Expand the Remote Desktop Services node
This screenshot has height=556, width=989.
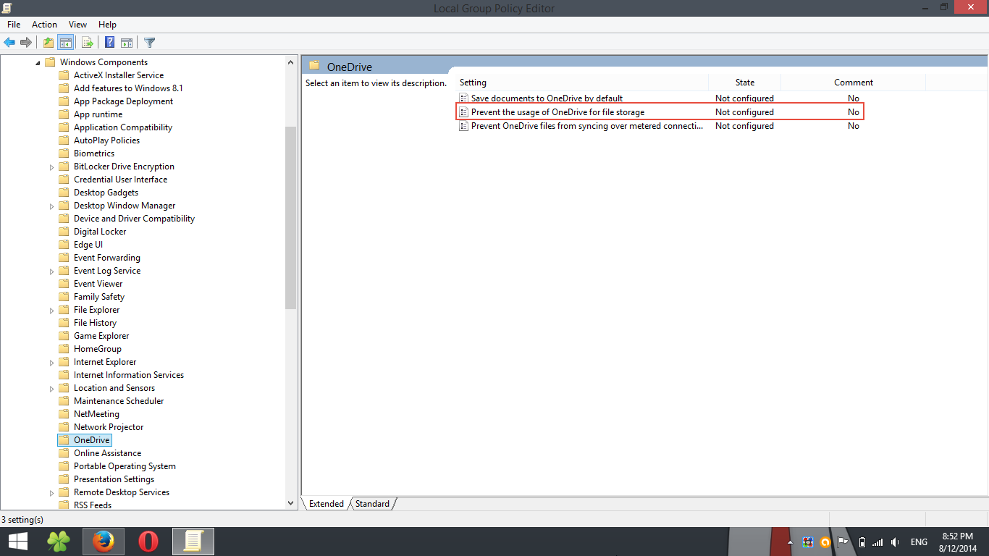[x=51, y=493]
